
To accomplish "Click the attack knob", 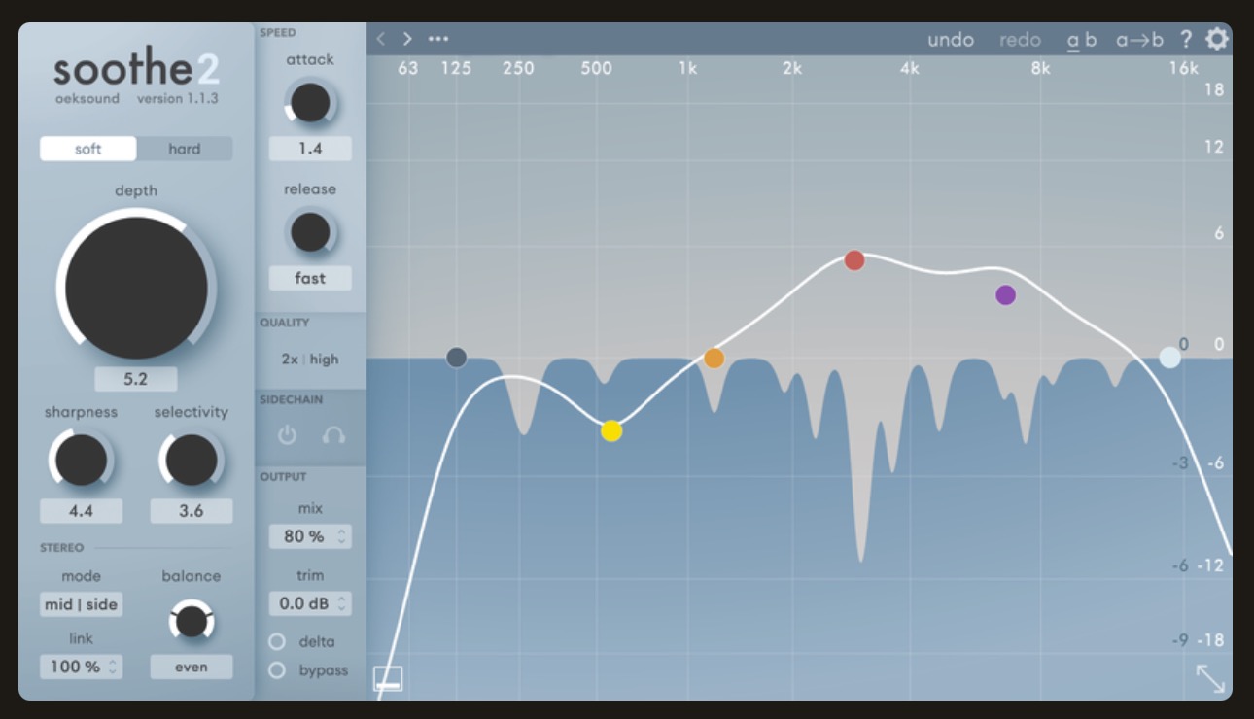I will pyautogui.click(x=310, y=102).
